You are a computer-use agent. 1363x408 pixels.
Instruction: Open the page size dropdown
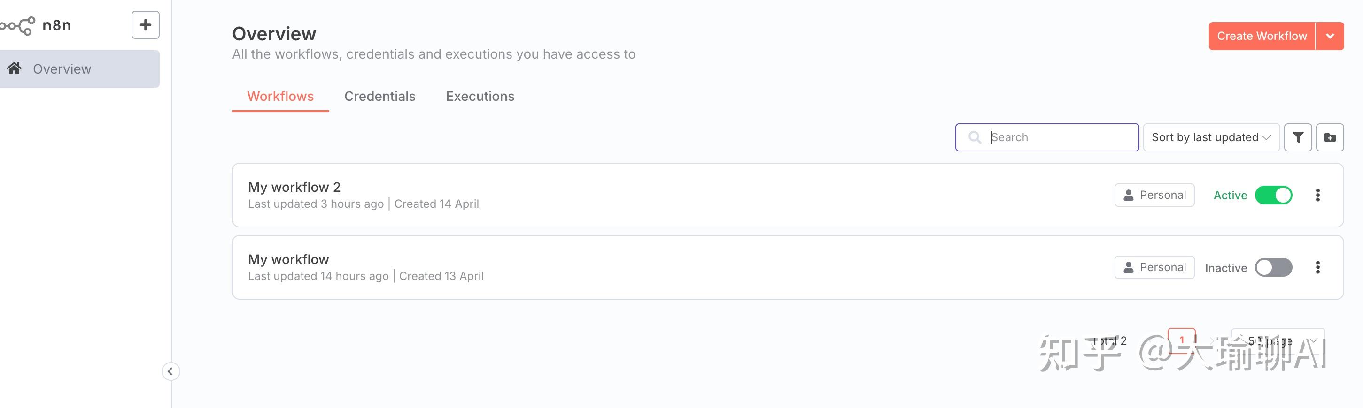pos(1278,341)
